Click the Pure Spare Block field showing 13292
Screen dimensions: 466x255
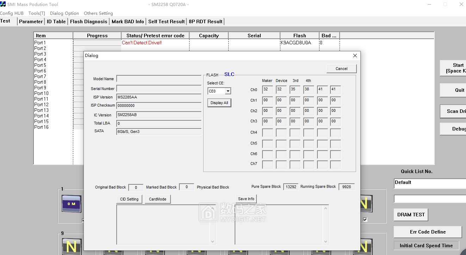[291, 187]
